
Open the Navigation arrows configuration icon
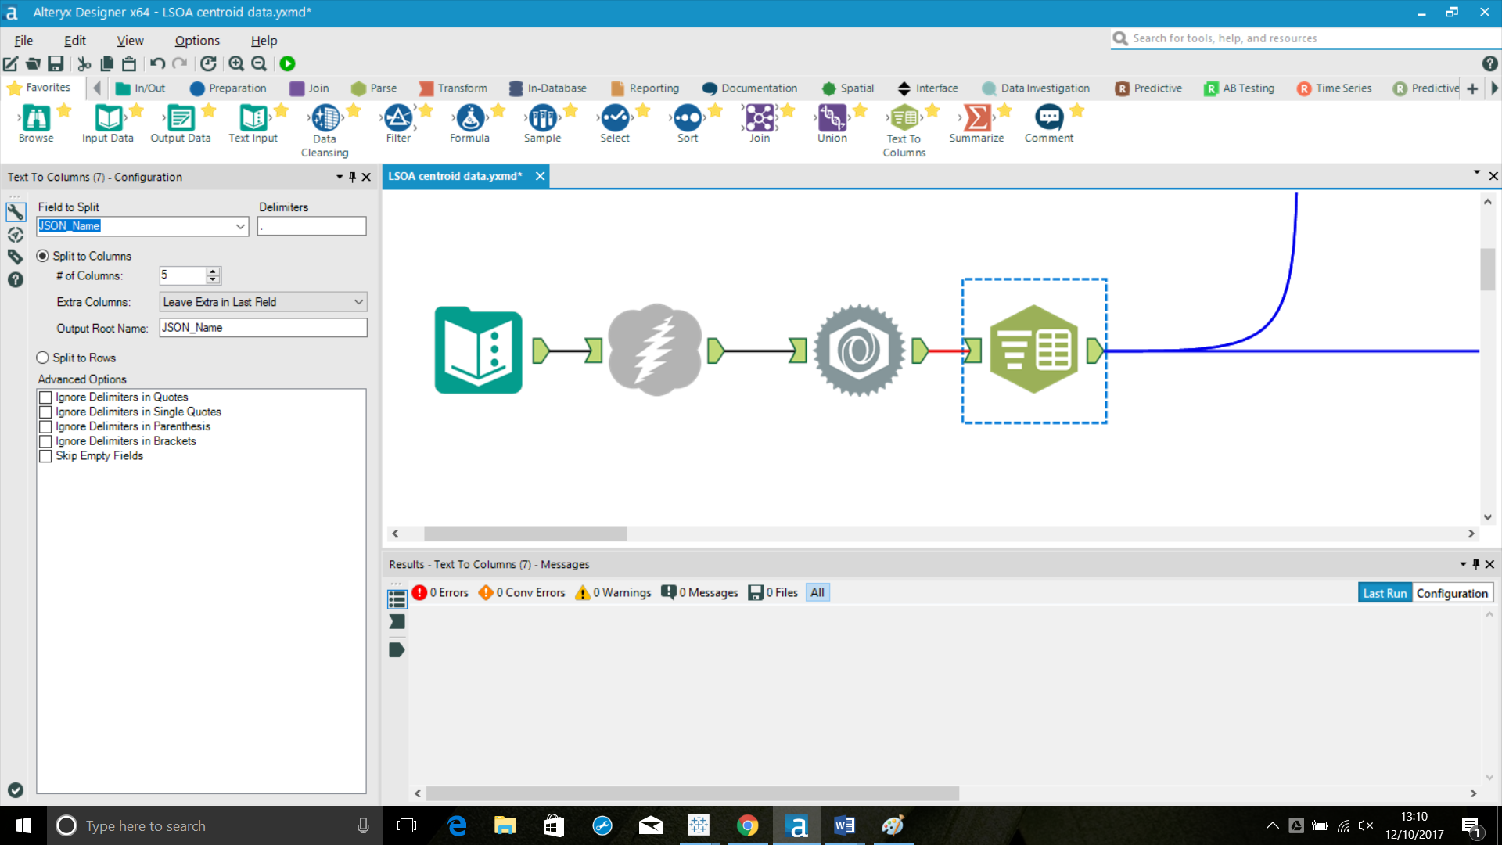[x=15, y=234]
